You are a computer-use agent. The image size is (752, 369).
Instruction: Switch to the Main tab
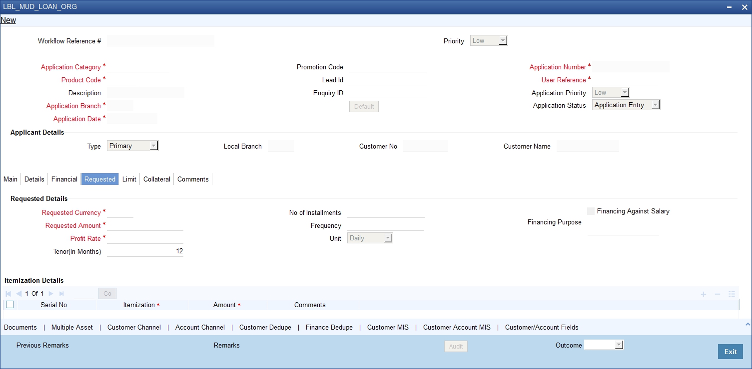pos(10,179)
